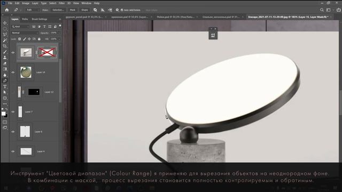Open the Filter menu
Screen dimensions: 342x192
(x=61, y=3)
